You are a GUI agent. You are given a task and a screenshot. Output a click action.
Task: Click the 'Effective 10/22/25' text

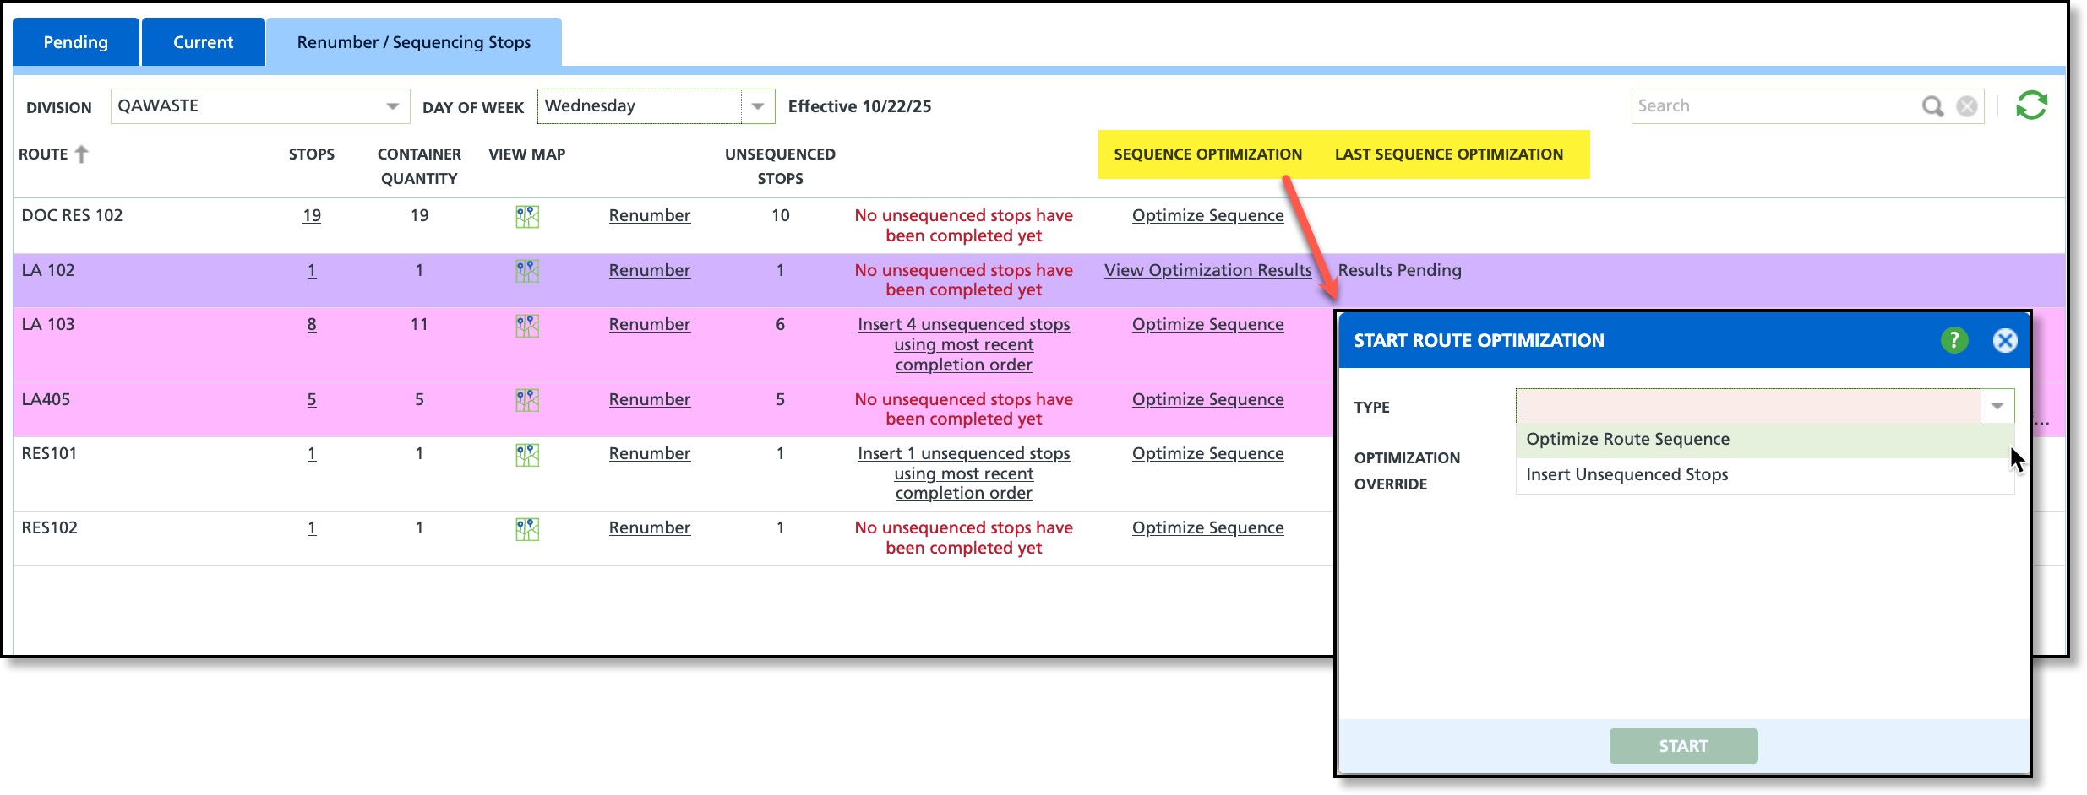(x=859, y=106)
